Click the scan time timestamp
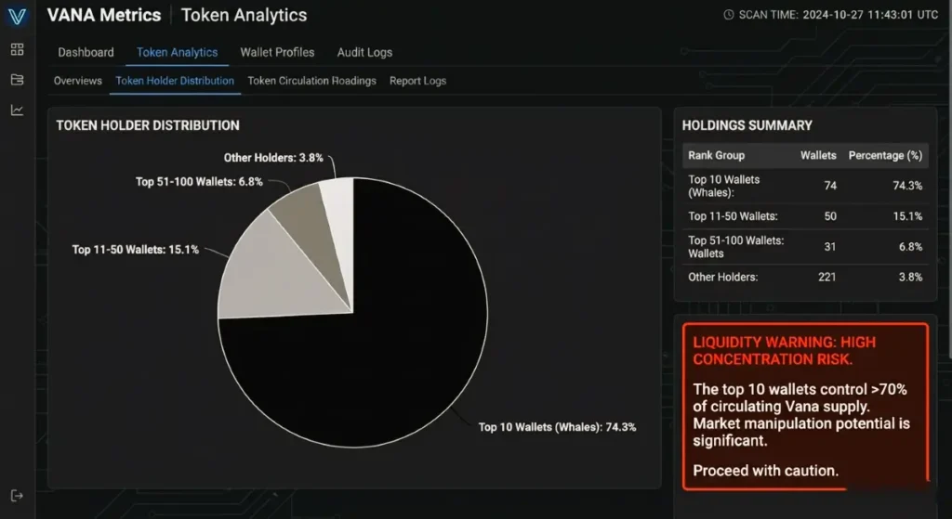The height and width of the screenshot is (519, 952). click(x=870, y=15)
